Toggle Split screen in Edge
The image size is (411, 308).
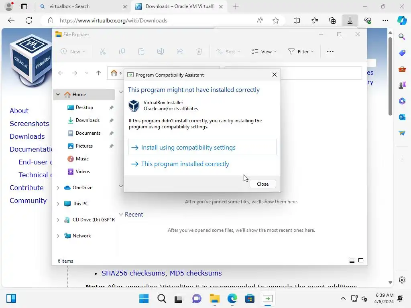[x=297, y=20]
